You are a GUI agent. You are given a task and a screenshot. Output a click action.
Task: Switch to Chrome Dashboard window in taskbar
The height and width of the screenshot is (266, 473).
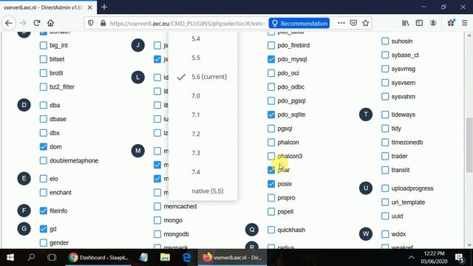99,258
